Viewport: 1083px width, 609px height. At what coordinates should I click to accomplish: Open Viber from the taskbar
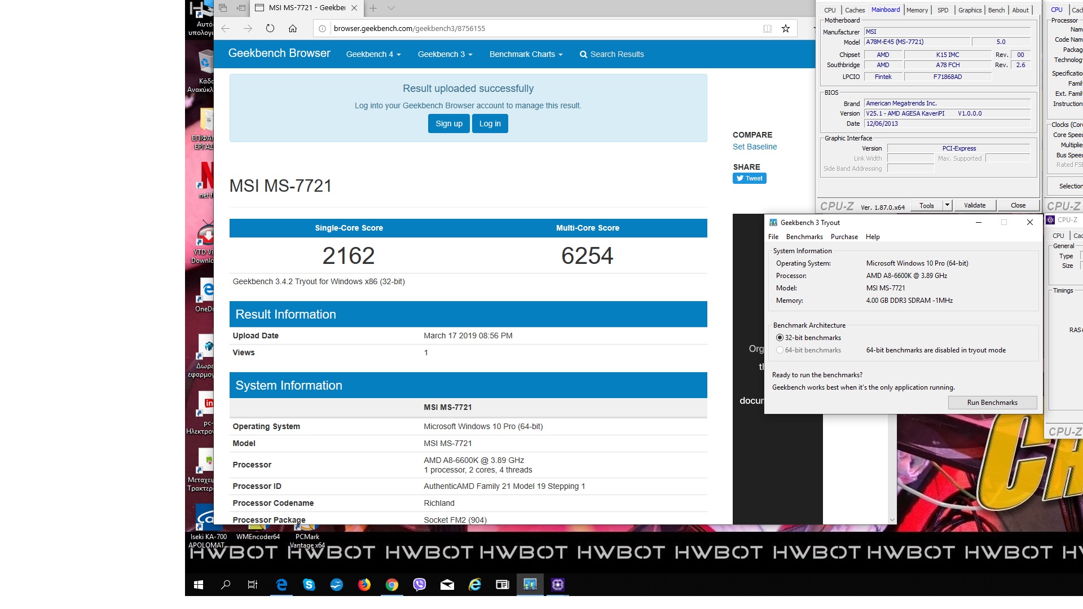click(x=419, y=585)
